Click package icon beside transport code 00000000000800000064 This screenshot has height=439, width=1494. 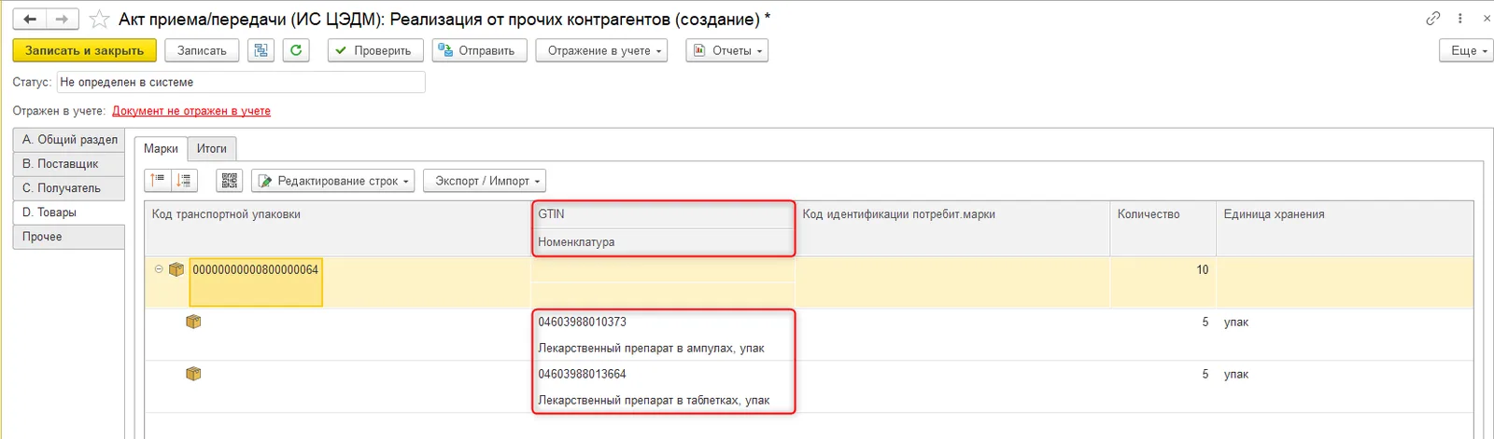176,269
